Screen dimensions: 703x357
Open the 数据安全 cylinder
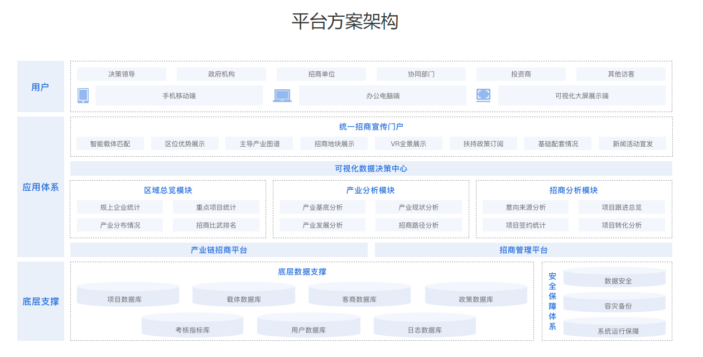tap(614, 278)
